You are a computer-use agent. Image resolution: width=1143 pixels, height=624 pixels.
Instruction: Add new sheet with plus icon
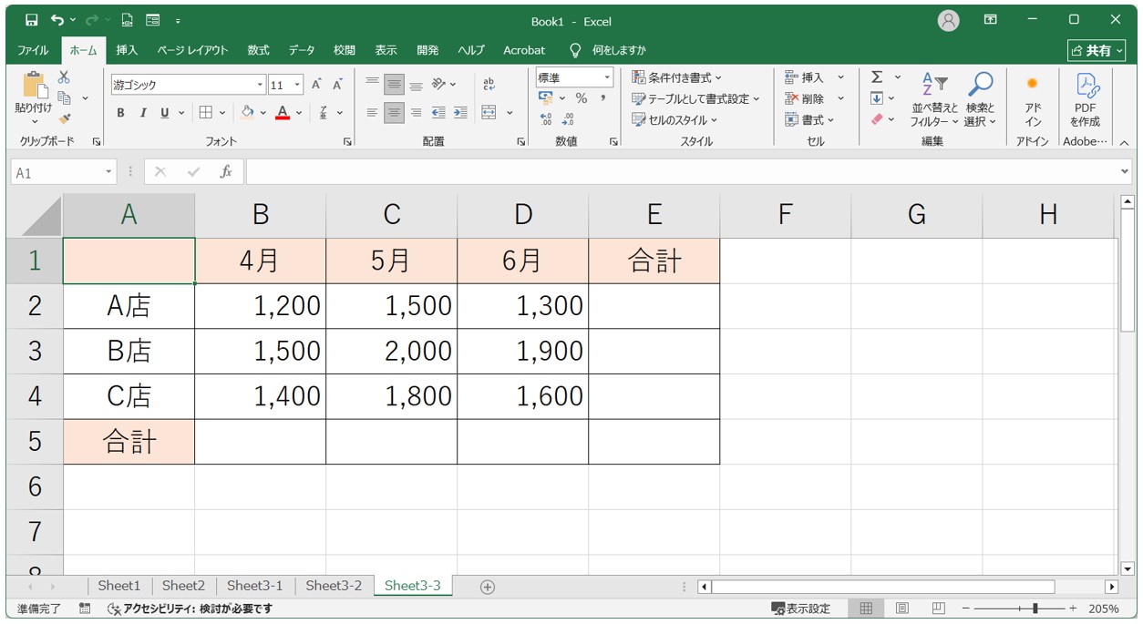pyautogui.click(x=488, y=587)
